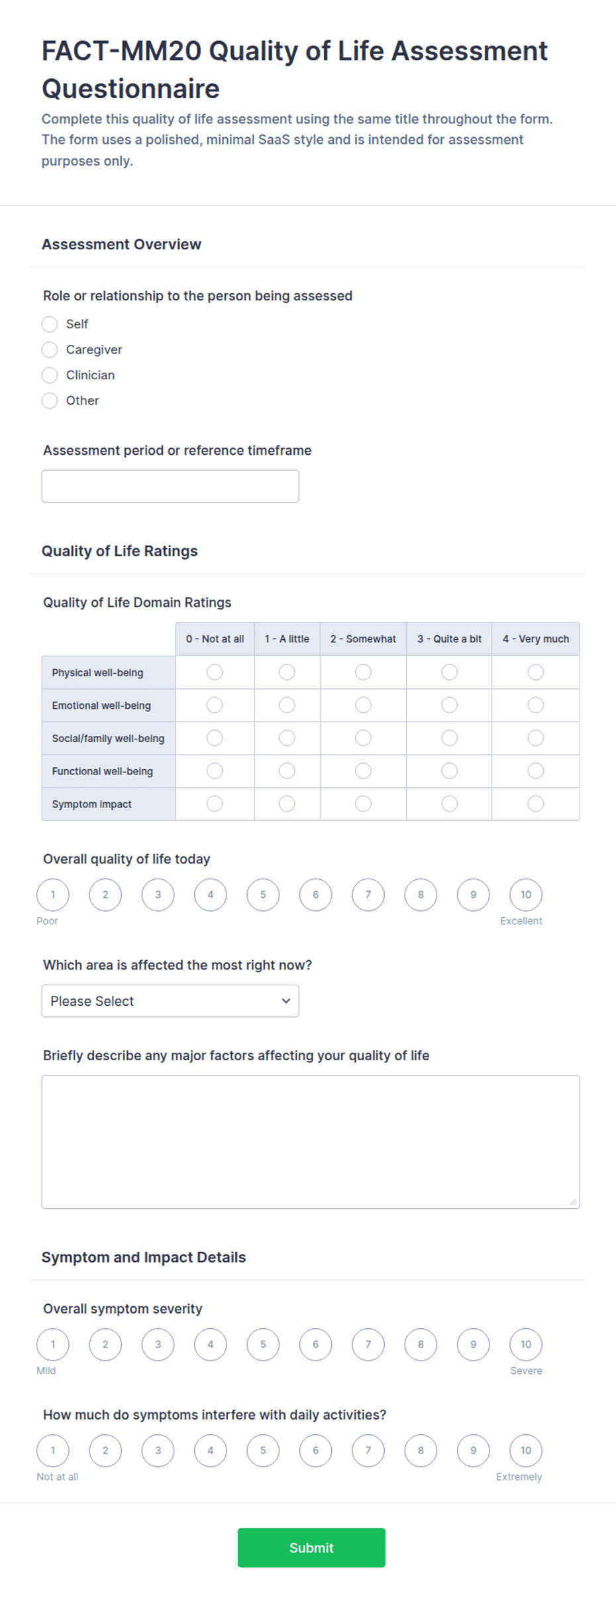Rate Social/family well-being as 4 - Very much
616x1600 pixels.
535,738
